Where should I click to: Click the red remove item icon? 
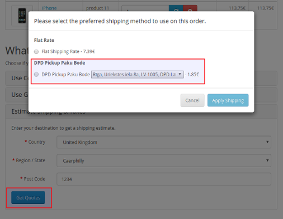tap(190, 8)
